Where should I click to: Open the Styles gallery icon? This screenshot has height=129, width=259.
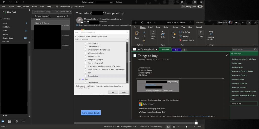[163, 33]
